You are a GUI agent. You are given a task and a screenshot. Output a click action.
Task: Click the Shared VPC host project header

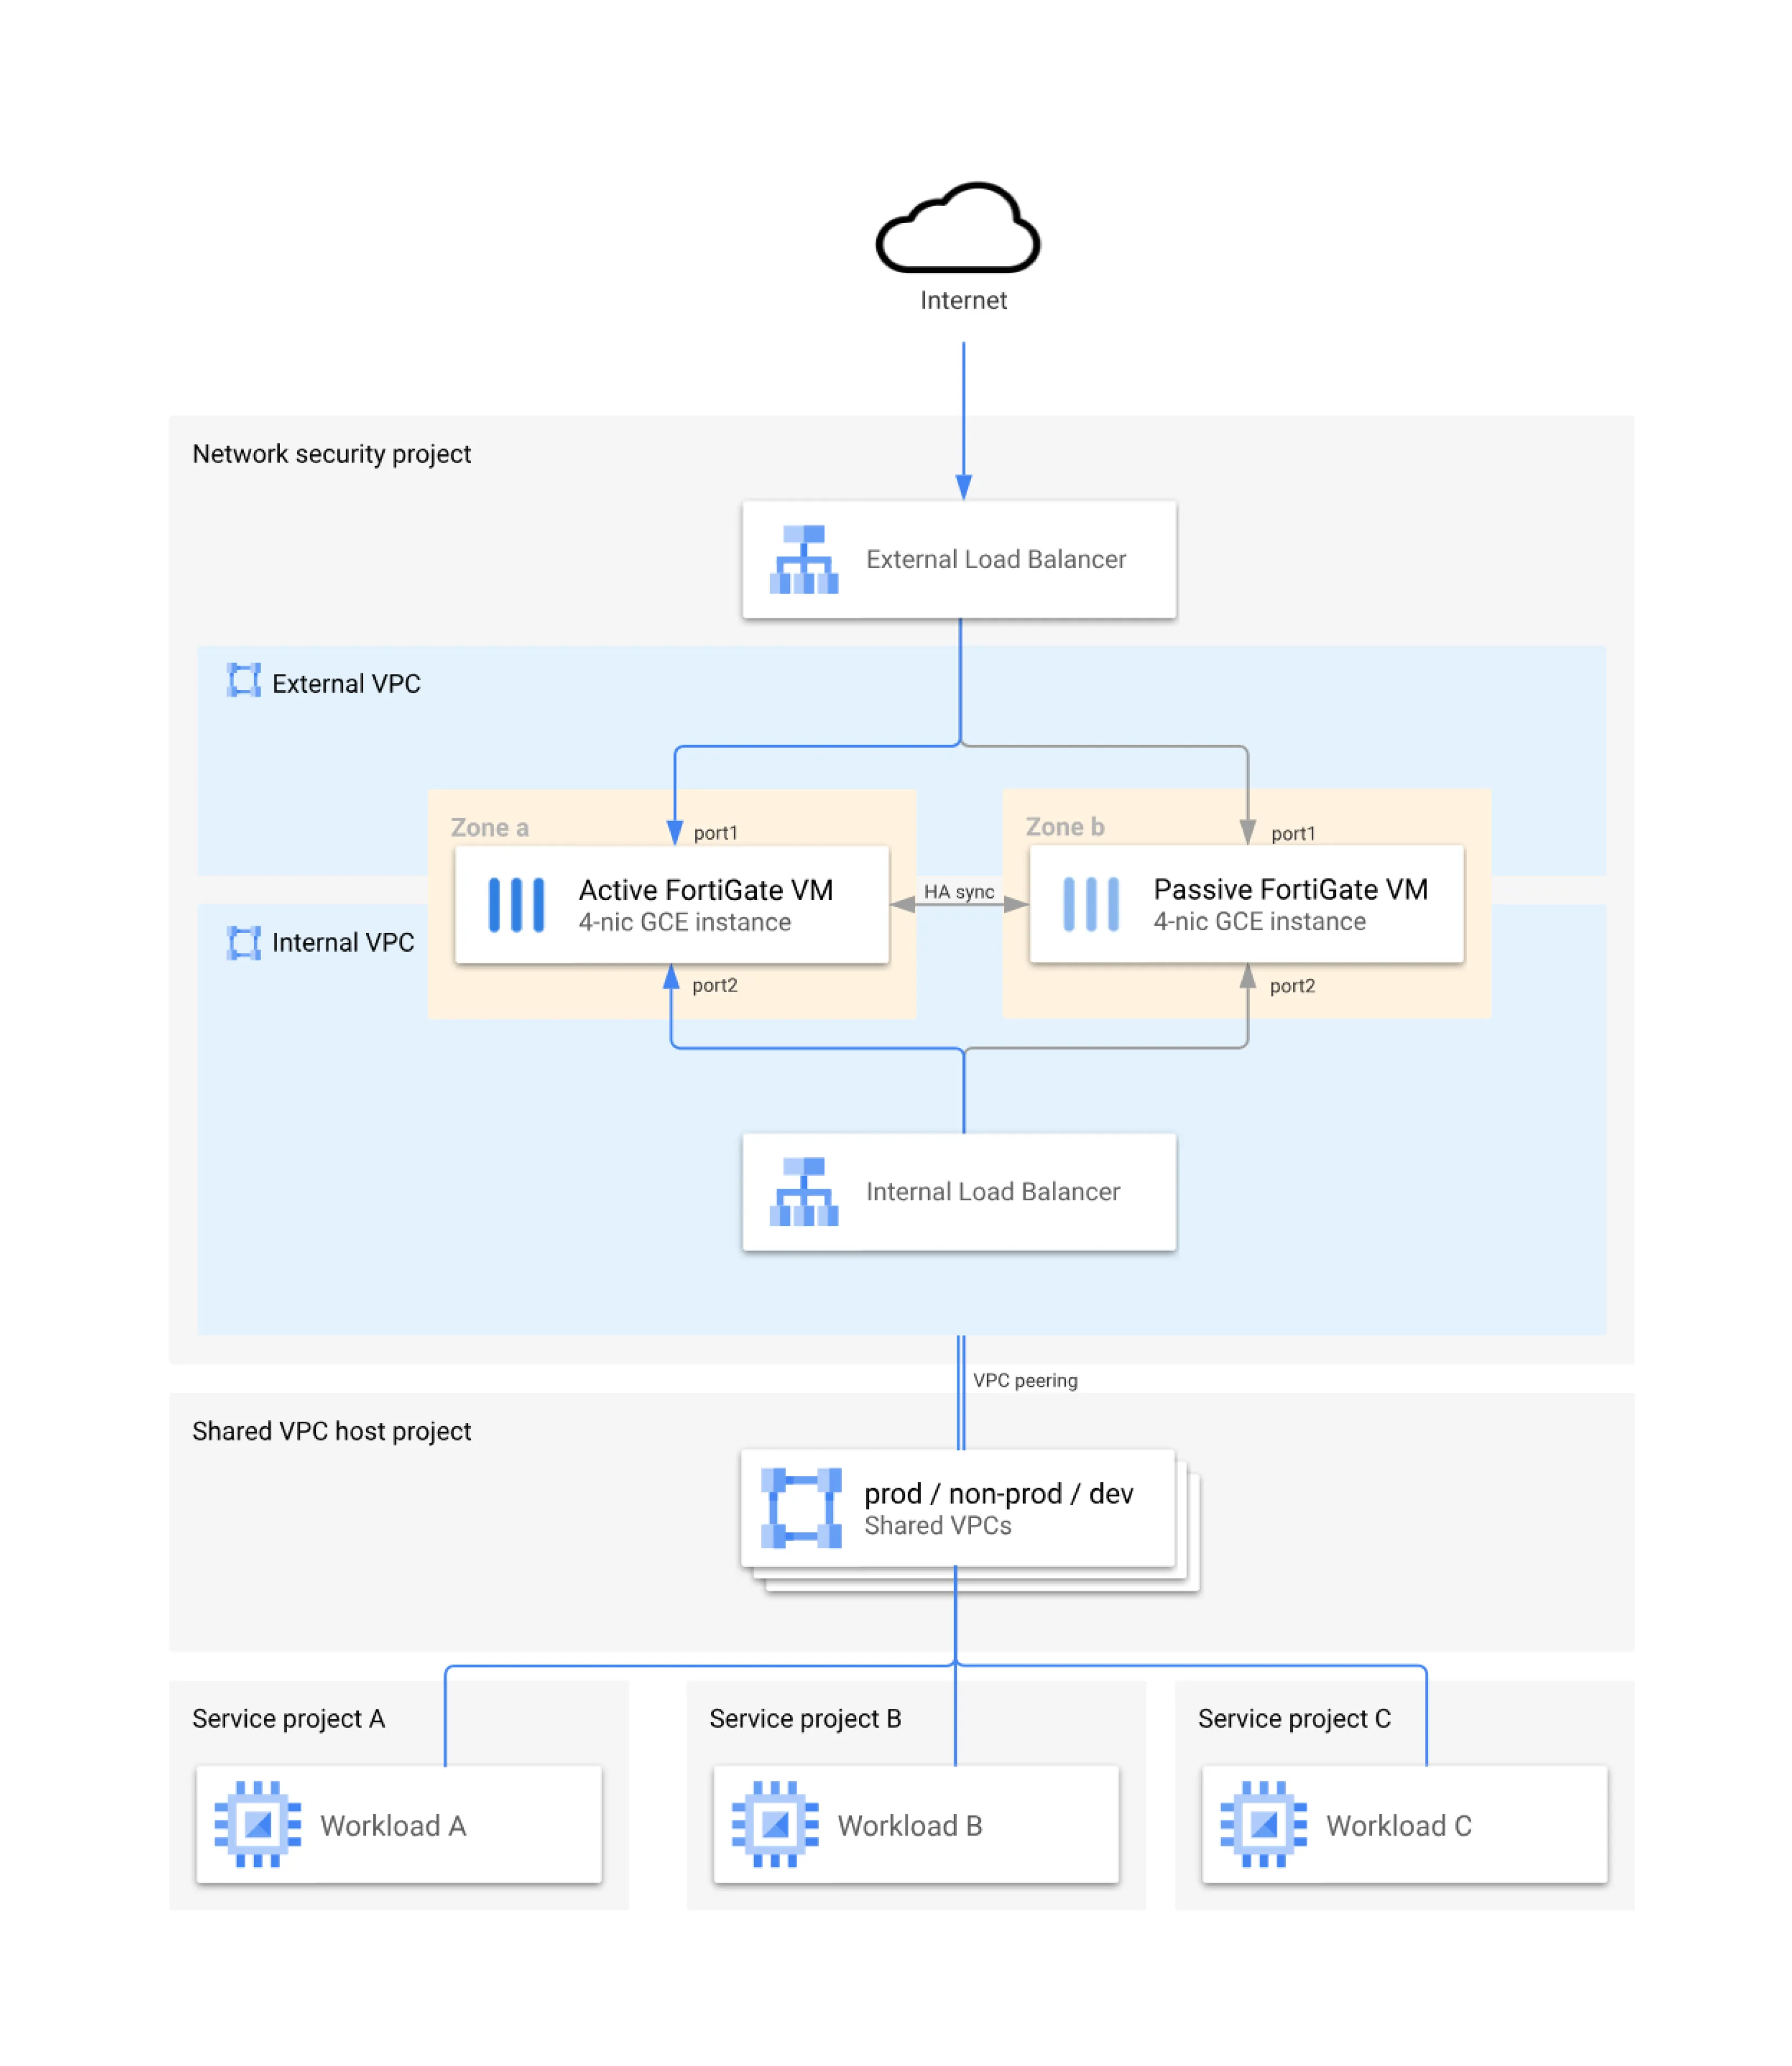[332, 1430]
